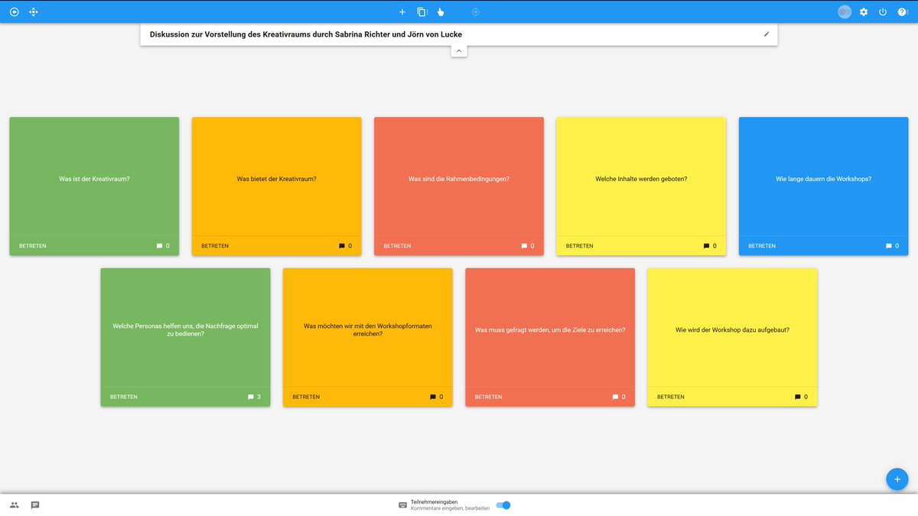Click the faded target icon in toolbar
This screenshot has width=918, height=516.
(476, 11)
